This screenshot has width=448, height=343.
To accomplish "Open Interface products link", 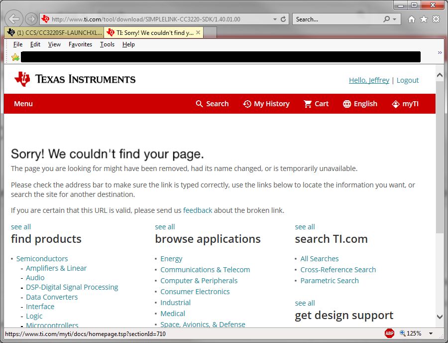I will (x=40, y=307).
